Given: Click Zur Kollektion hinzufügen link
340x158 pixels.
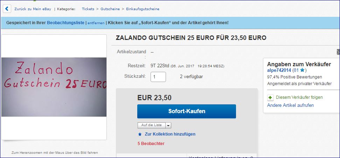Looking at the screenshot, I should (x=170, y=134).
